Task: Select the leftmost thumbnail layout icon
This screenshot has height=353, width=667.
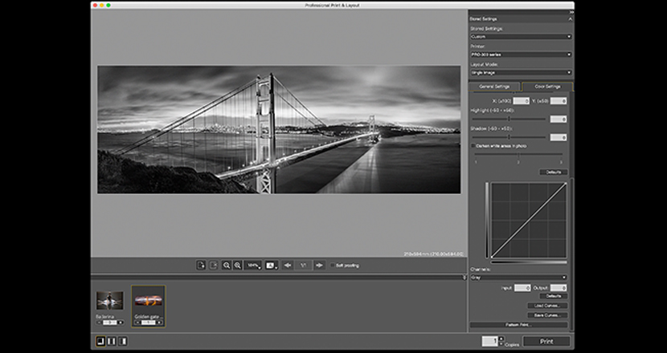Action: click(x=100, y=341)
